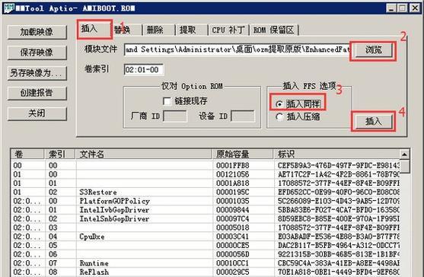Click the module list scrollbar thumb

405,167
